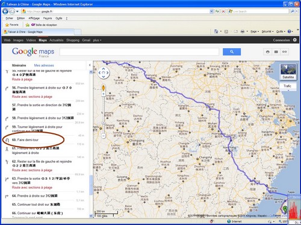Click Shopping in the Google bar
The width and height of the screenshot is (301, 225).
[73, 40]
